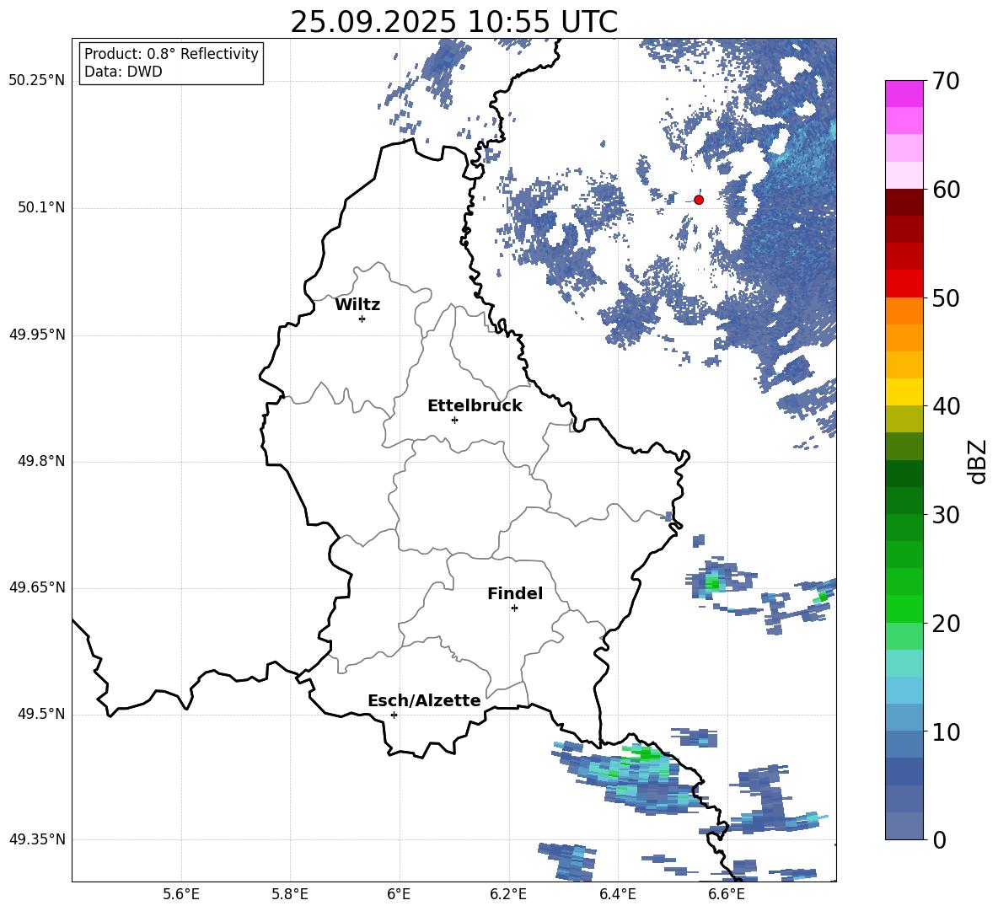Click the 'Data: DWD' text
998x911 pixels.
point(123,72)
